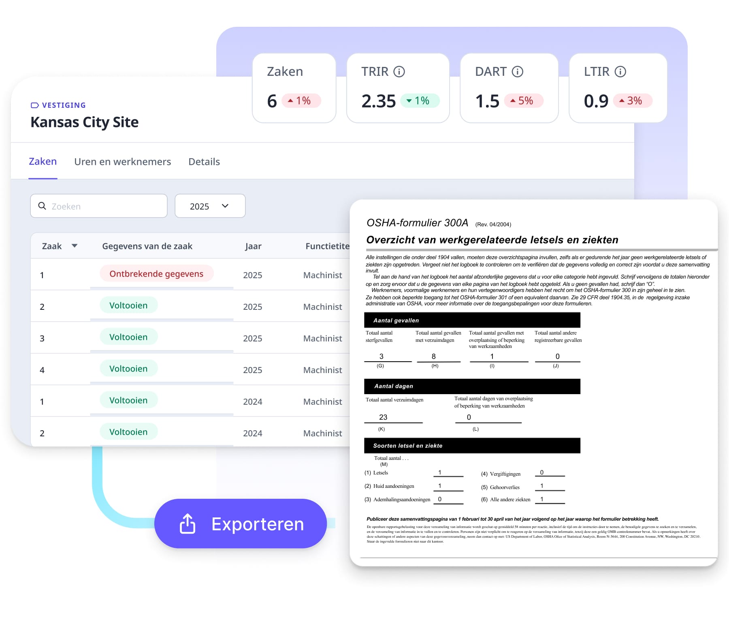
Task: Click the Jaar column header
Action: [253, 246]
